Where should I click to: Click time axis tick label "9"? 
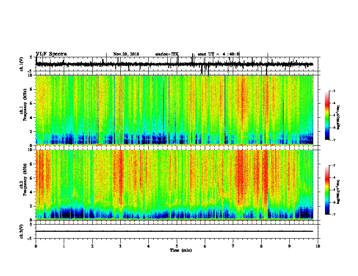coord(289,246)
